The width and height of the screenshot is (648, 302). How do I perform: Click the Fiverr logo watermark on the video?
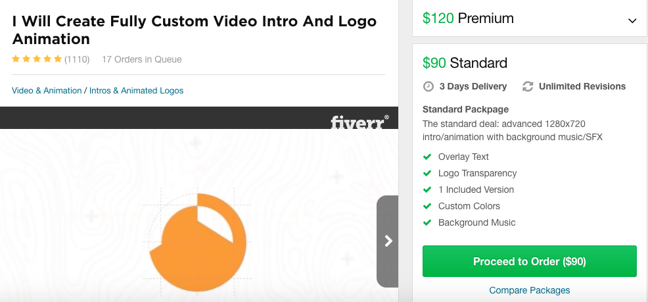point(359,122)
